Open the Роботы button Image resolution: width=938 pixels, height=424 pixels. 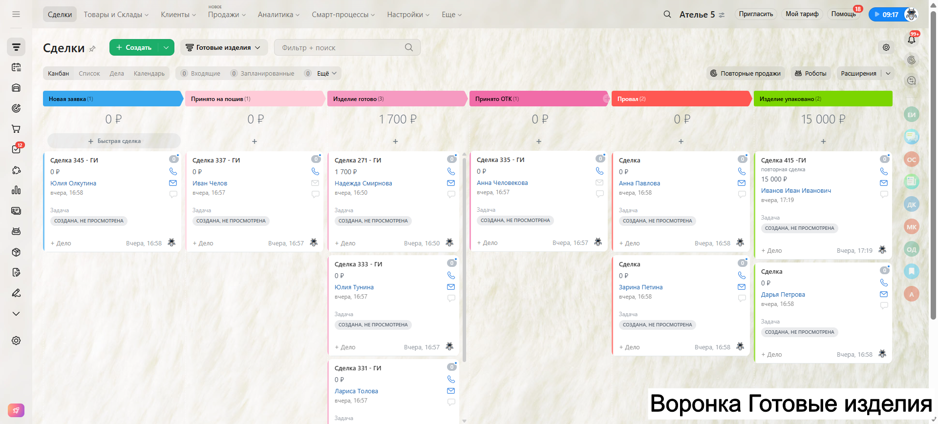point(810,73)
